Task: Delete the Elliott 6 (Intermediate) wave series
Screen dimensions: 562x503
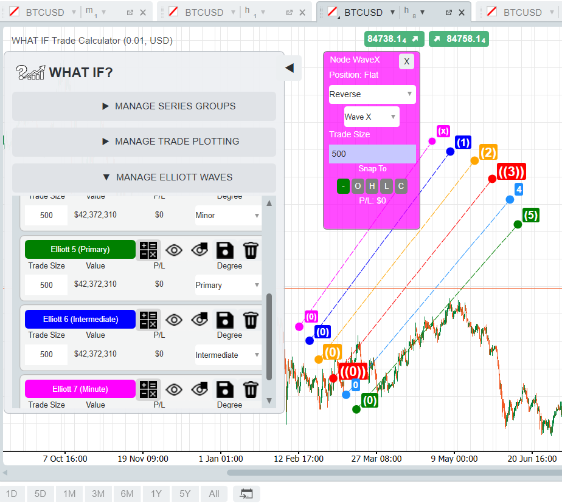Action: [x=251, y=320]
